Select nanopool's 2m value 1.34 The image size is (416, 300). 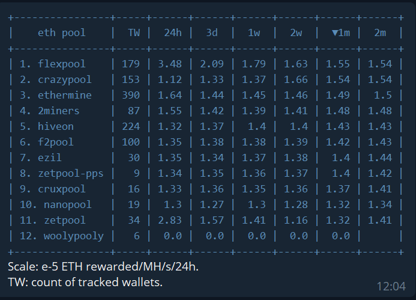(380, 205)
